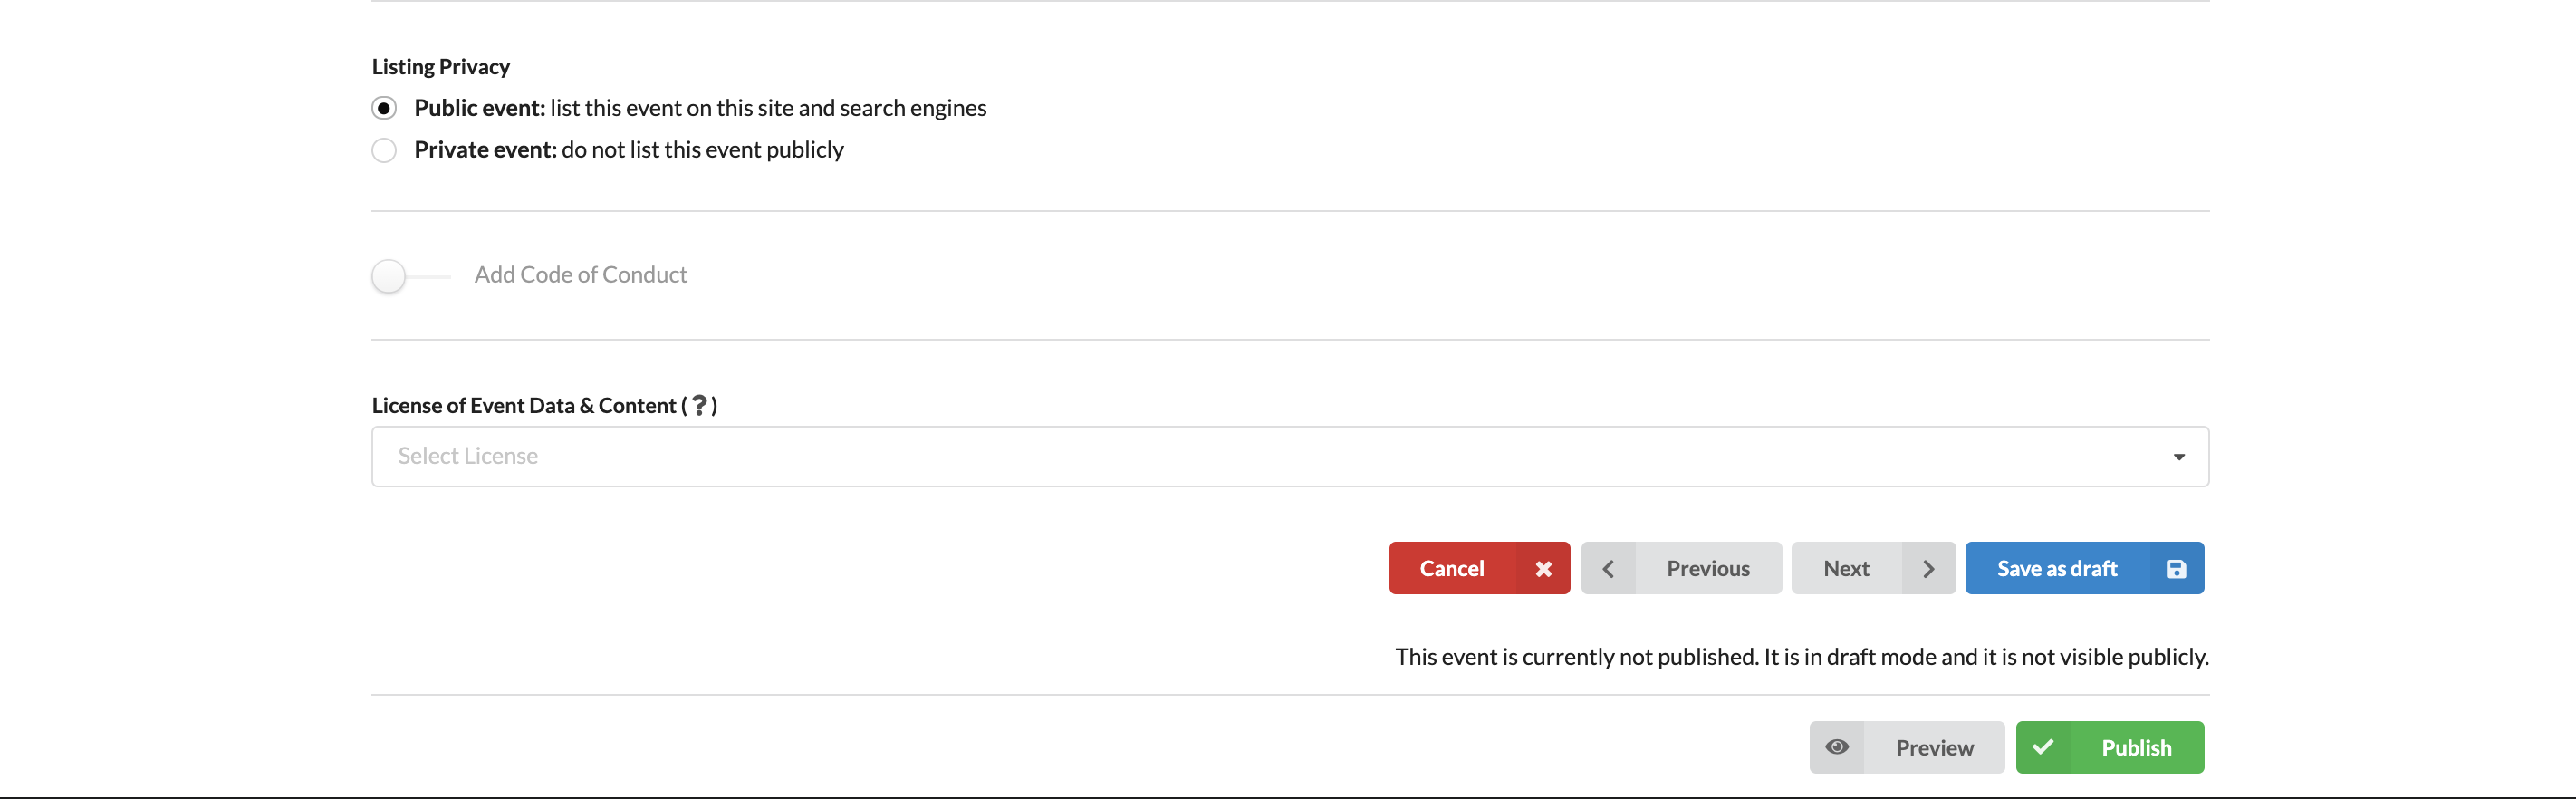Click the checkmark icon on the Publish button

(x=2043, y=747)
